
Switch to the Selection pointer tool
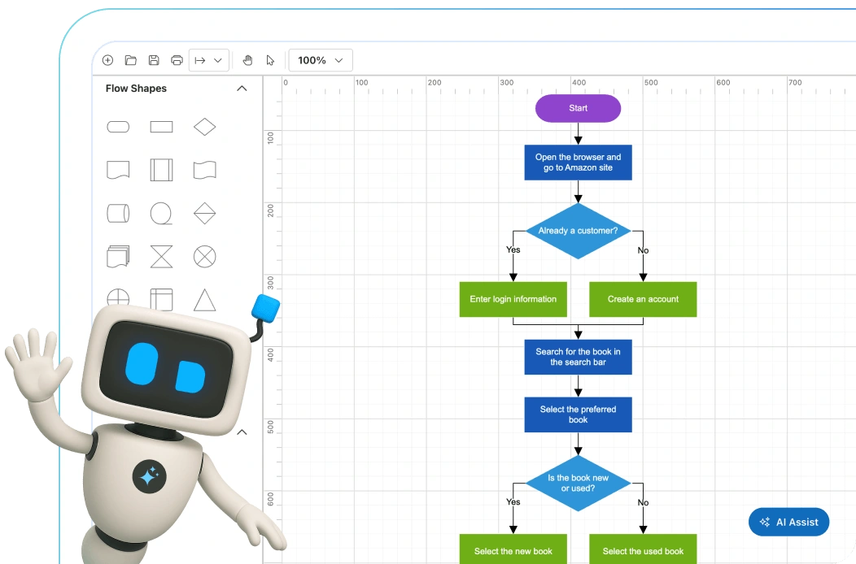[270, 60]
